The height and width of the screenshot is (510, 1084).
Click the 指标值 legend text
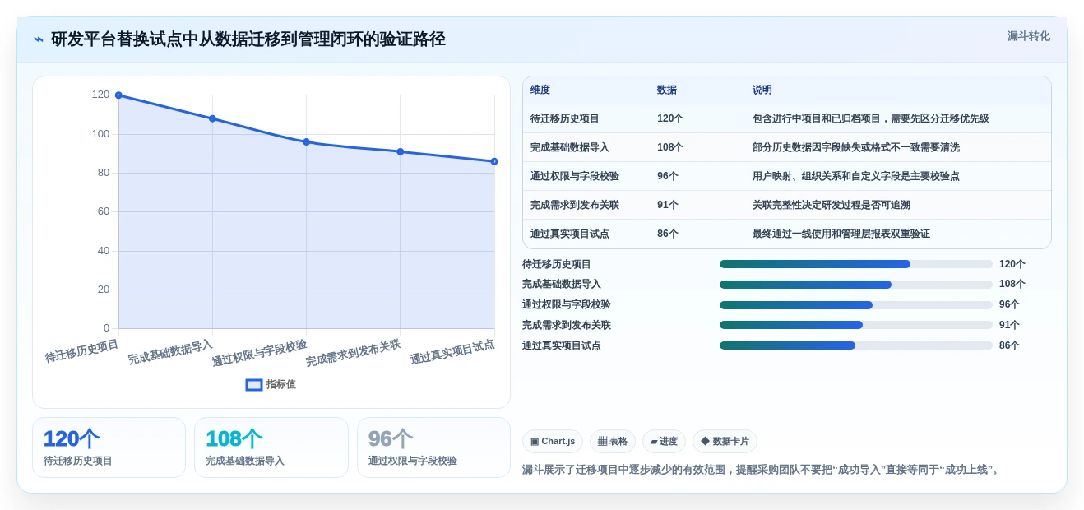click(280, 384)
